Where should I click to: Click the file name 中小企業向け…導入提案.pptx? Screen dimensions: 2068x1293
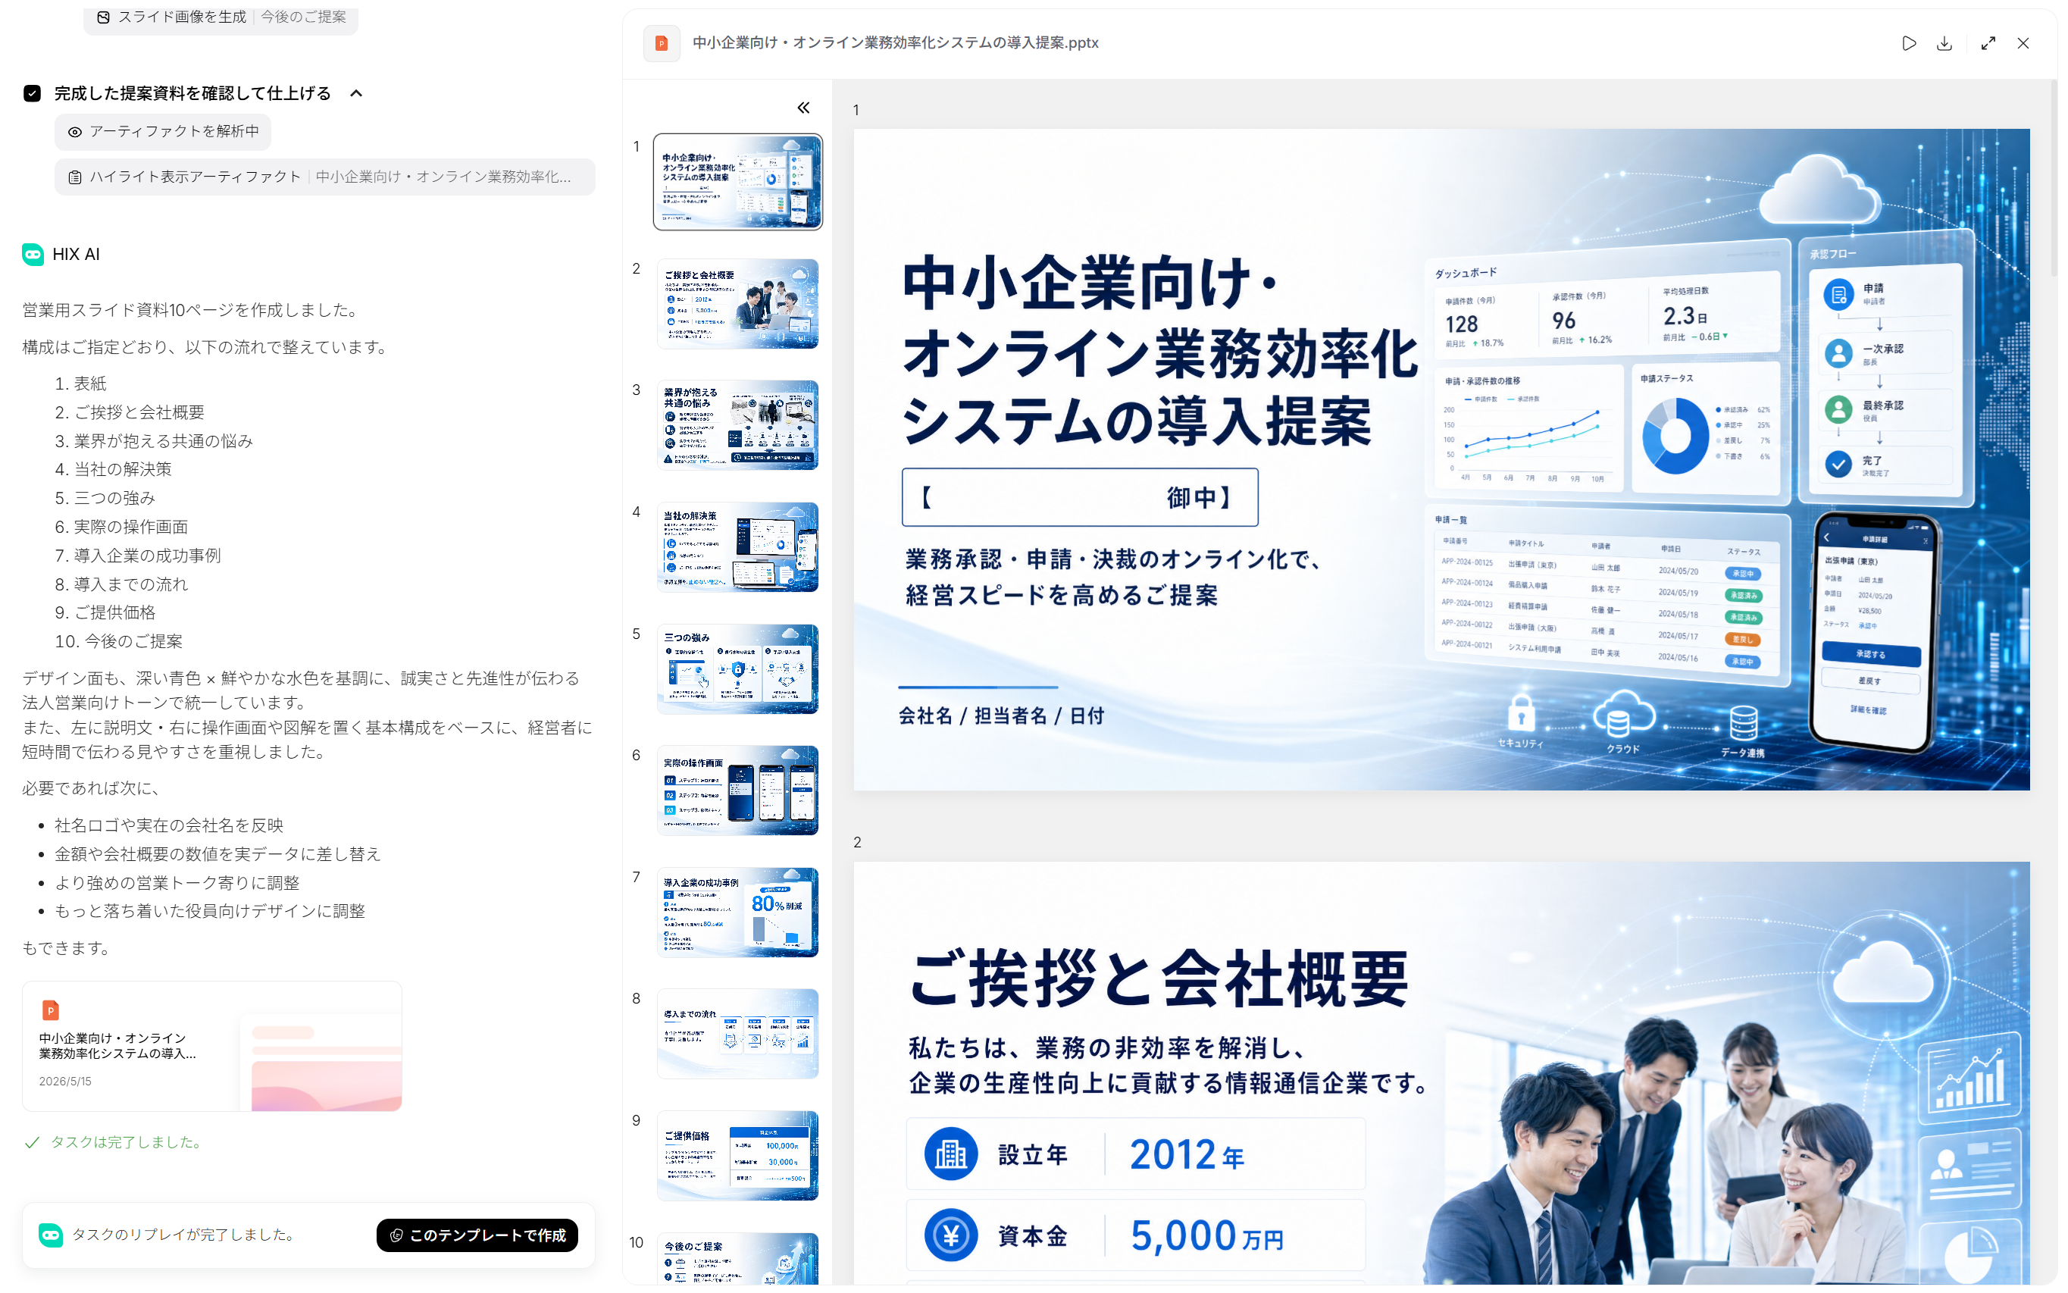(895, 42)
